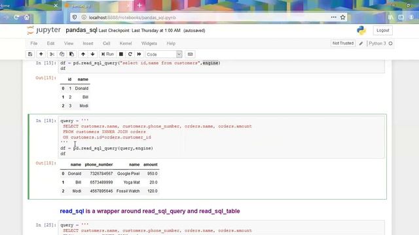Click the 7326784567 phone number cell
Screen dimensions: 419x235
pyautogui.click(x=101, y=174)
